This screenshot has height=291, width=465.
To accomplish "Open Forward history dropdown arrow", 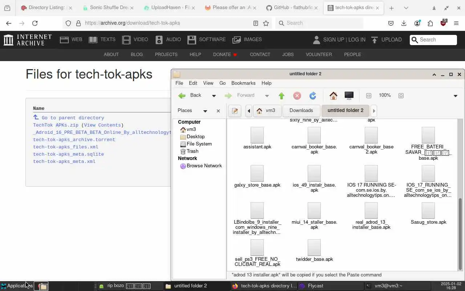I will pyautogui.click(x=267, y=96).
